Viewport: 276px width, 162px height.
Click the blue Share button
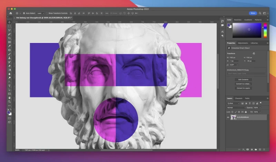253,13
